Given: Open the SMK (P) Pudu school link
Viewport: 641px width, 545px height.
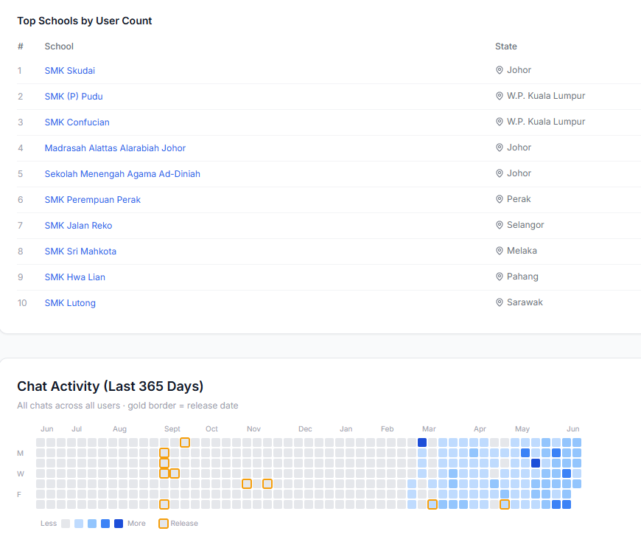Looking at the screenshot, I should [74, 96].
